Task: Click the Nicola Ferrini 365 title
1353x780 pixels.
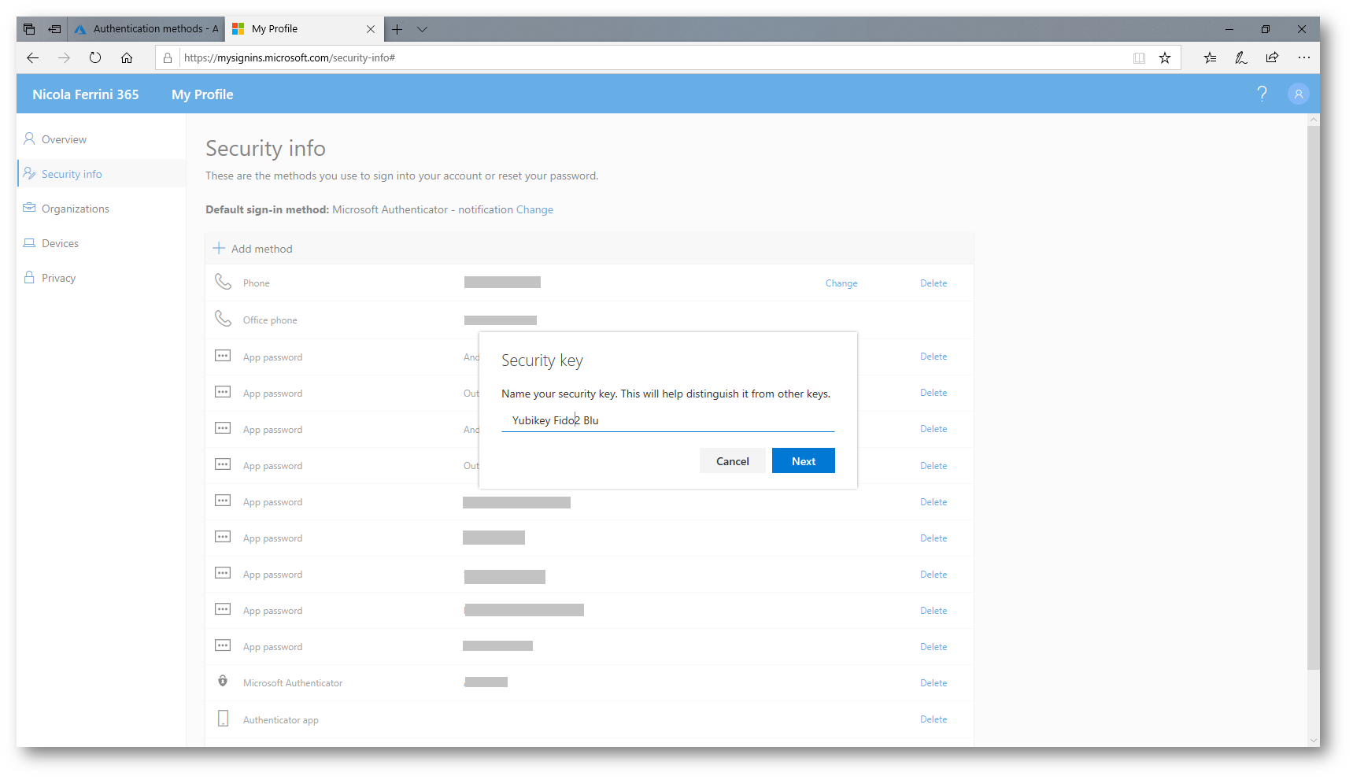Action: [85, 94]
